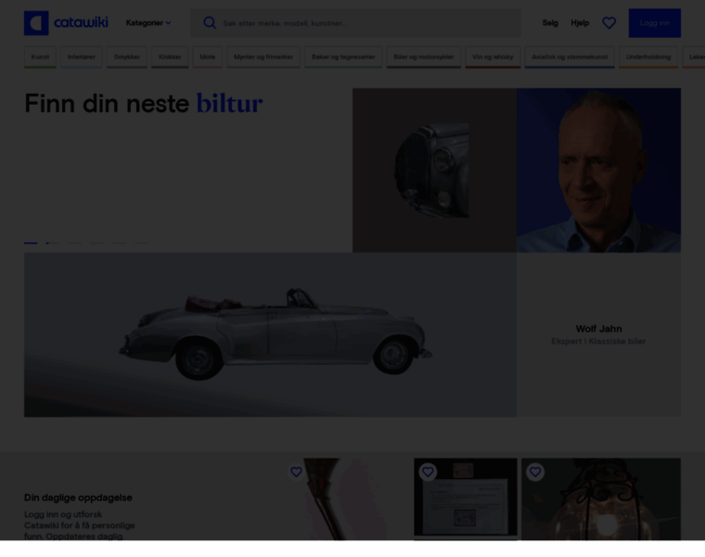The width and height of the screenshot is (705, 557).
Task: Open the classic car grille image
Action: [434, 170]
